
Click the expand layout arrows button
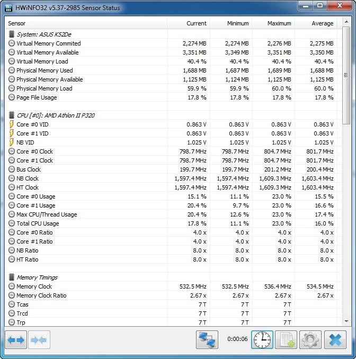[16, 340]
